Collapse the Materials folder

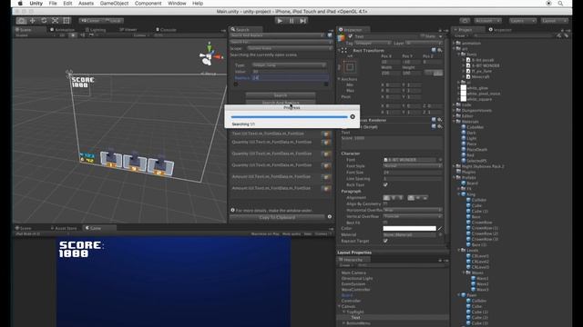455,122
